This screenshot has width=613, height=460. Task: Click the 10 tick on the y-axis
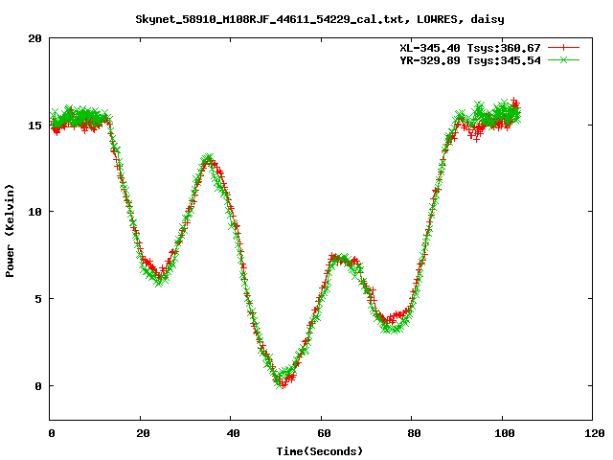coord(34,212)
